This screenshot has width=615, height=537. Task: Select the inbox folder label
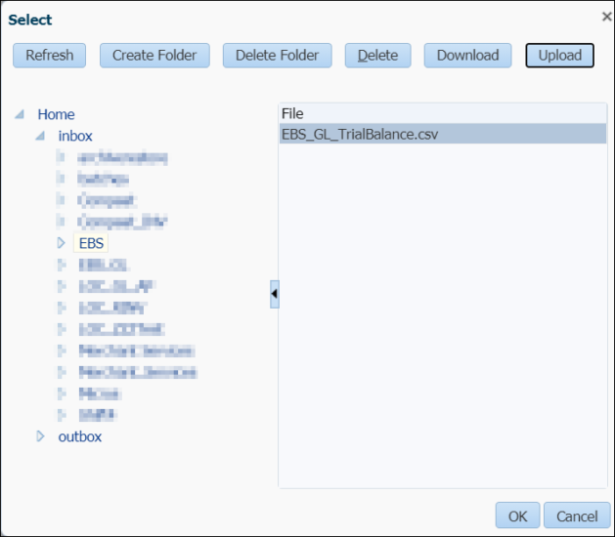[x=75, y=136]
